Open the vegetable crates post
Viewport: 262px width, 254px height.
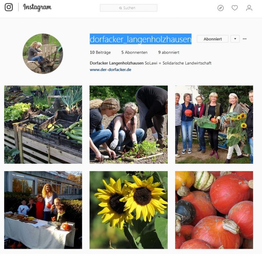tap(43, 125)
